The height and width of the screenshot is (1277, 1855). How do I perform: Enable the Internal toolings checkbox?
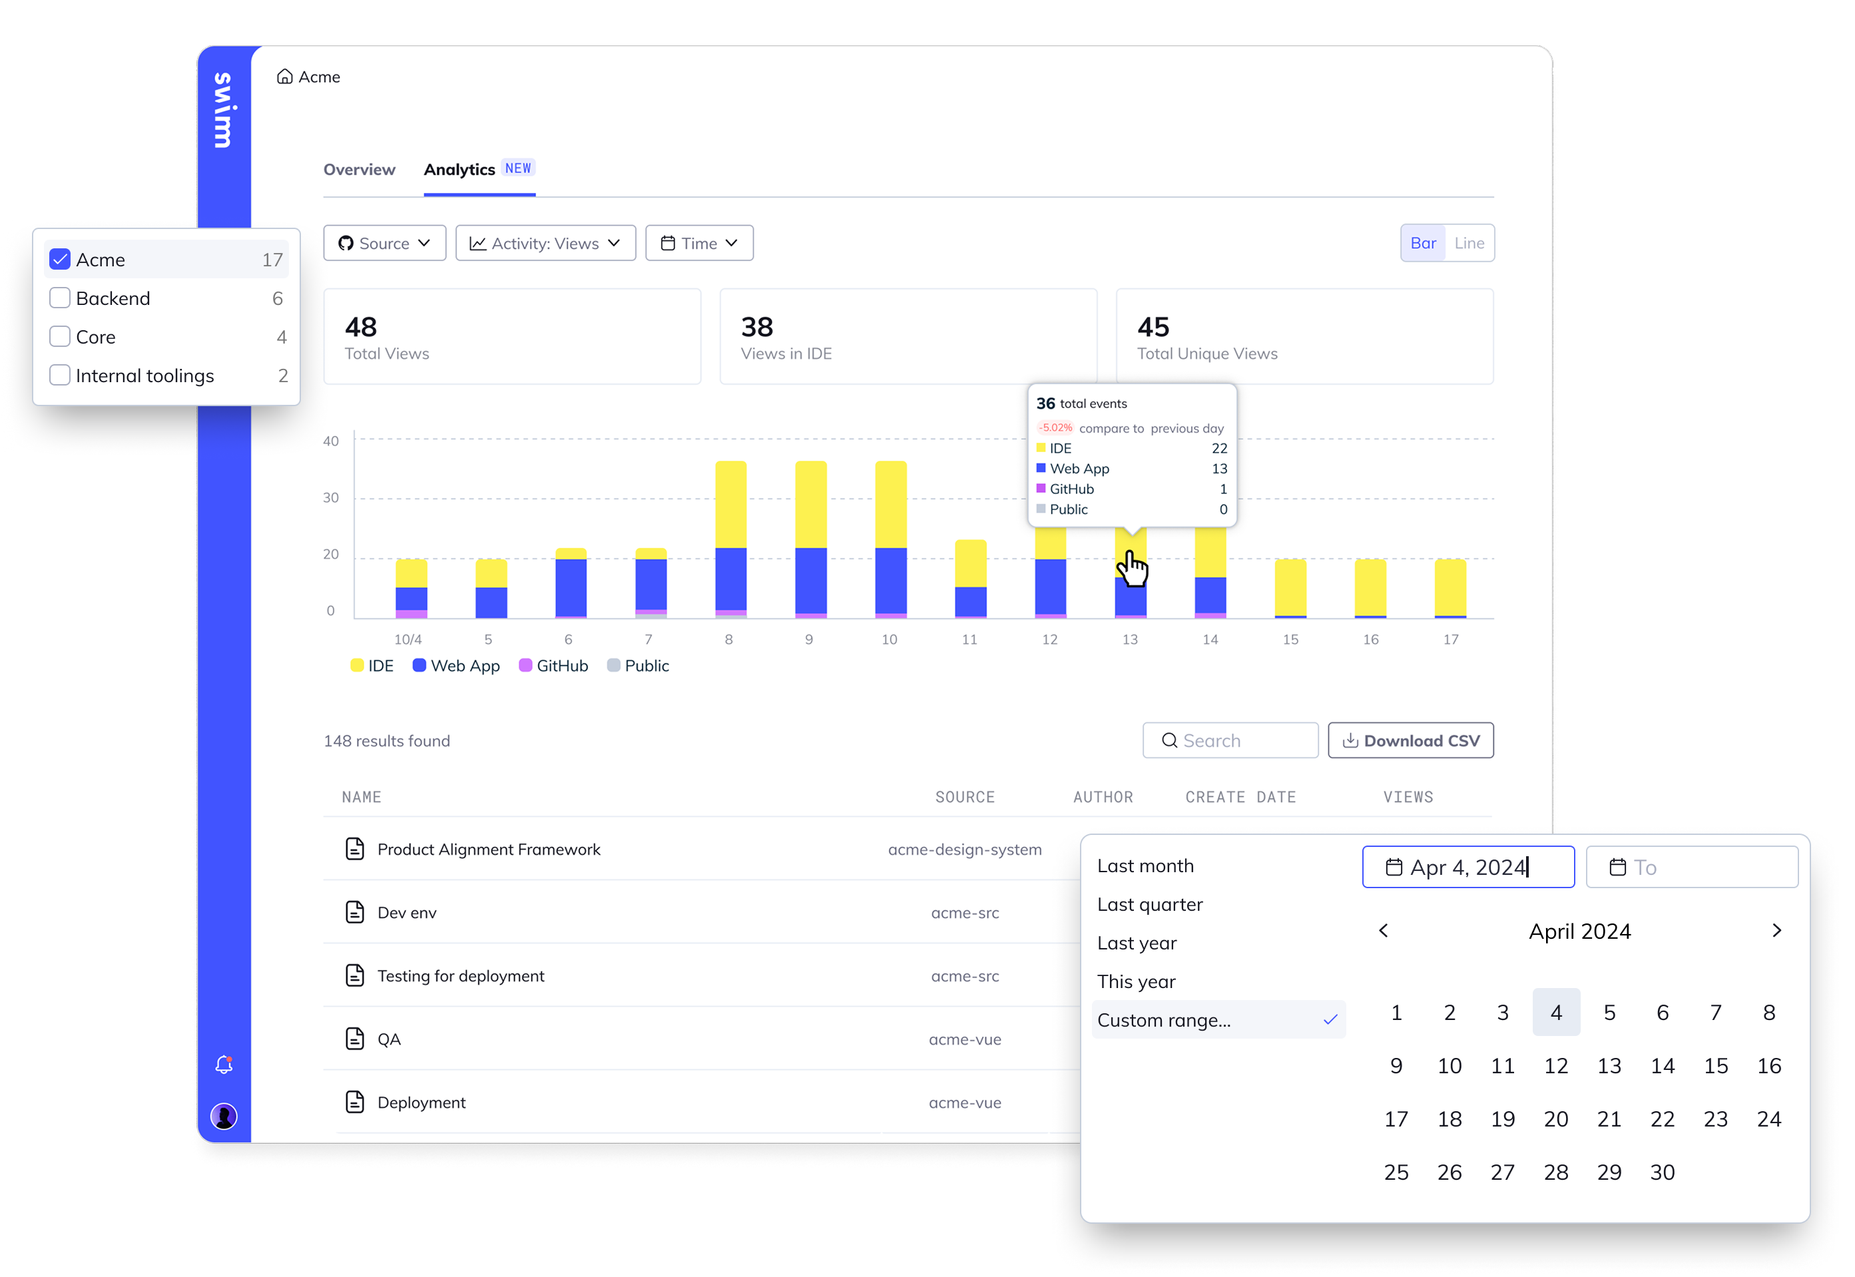pos(60,376)
